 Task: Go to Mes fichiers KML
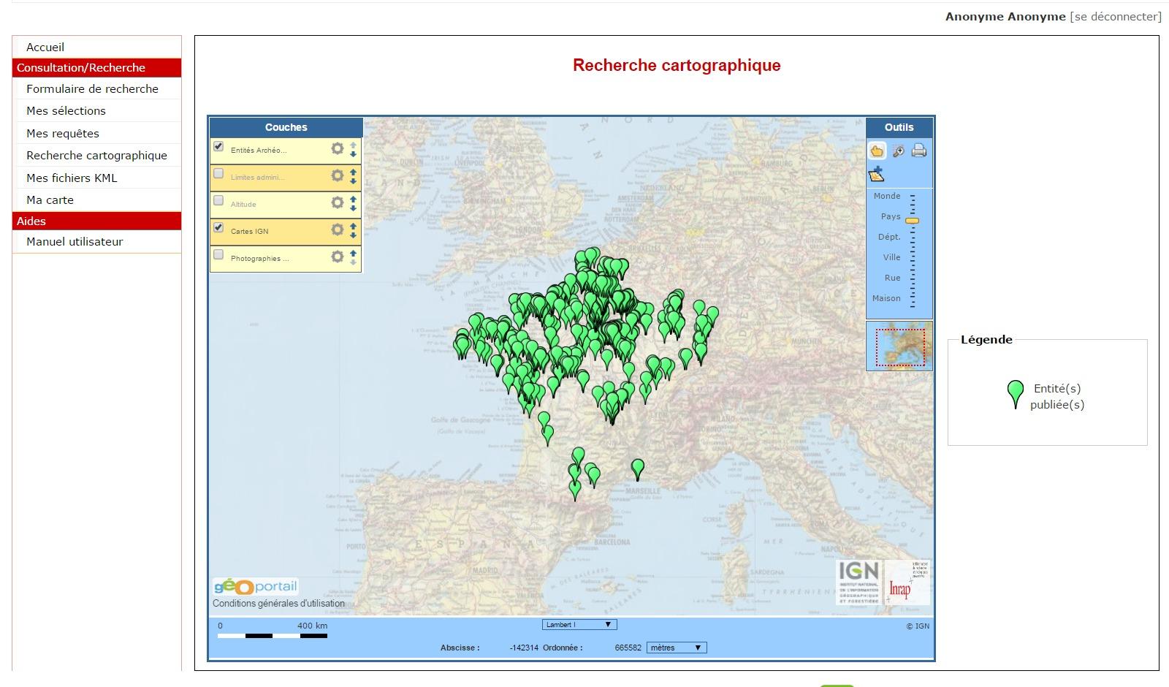(72, 178)
